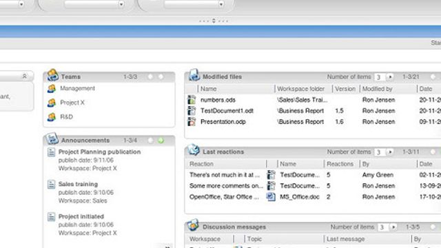Open the Project X team icon
This screenshot has height=248, width=441.
52,103
